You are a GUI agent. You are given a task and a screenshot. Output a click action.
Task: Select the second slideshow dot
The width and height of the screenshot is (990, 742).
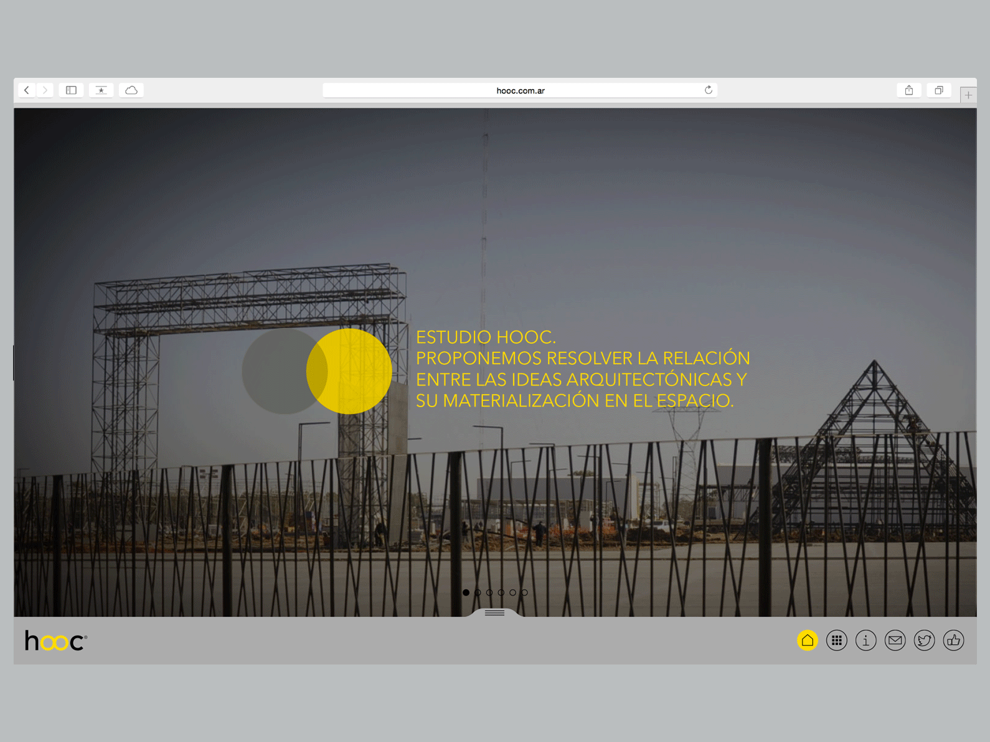[x=478, y=593]
